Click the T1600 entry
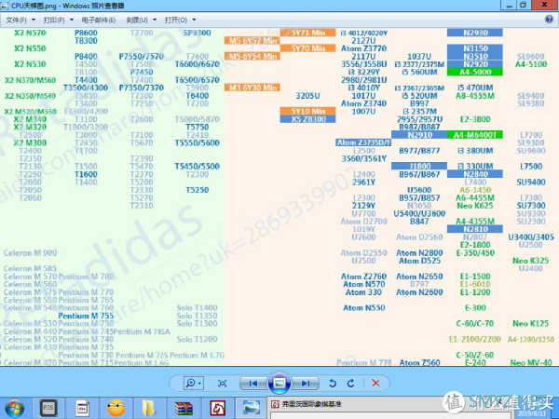Image resolution: width=559 pixels, height=419 pixels. click(86, 174)
